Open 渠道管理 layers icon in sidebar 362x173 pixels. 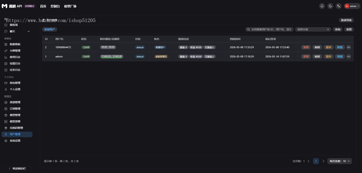point(6,102)
